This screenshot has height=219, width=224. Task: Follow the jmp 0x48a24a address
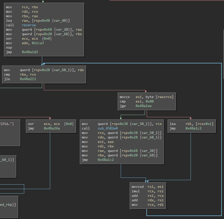(x=52, y=128)
